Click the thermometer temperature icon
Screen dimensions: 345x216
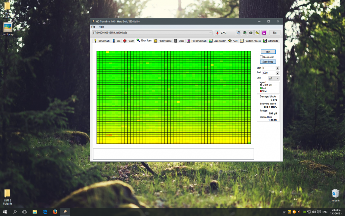(217, 32)
